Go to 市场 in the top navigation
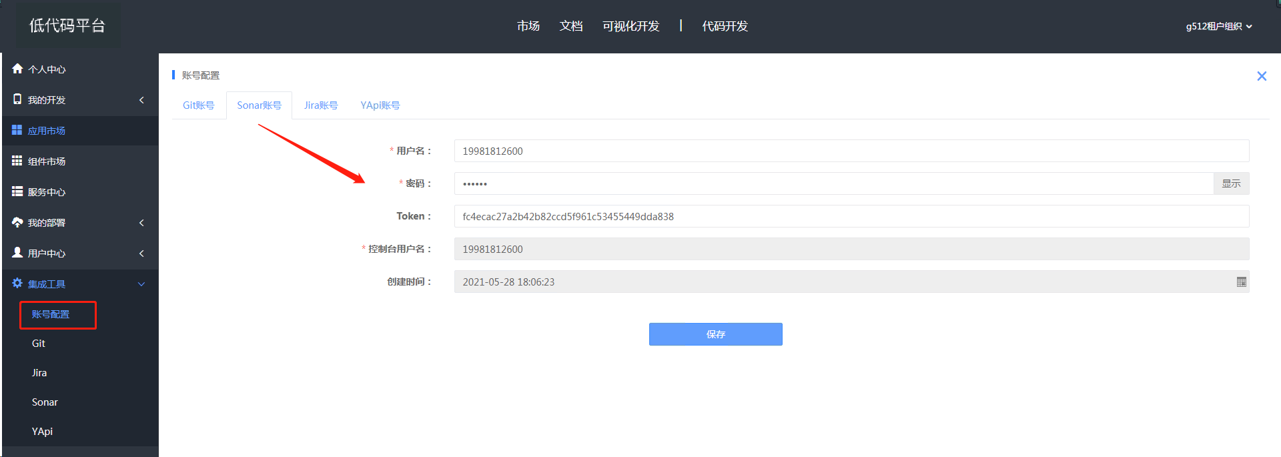The width and height of the screenshot is (1281, 457). tap(528, 26)
